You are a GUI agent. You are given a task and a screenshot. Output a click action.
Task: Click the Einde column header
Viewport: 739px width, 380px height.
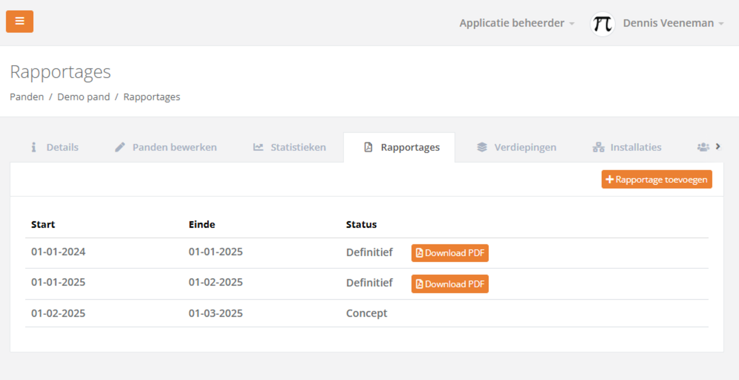click(x=202, y=224)
